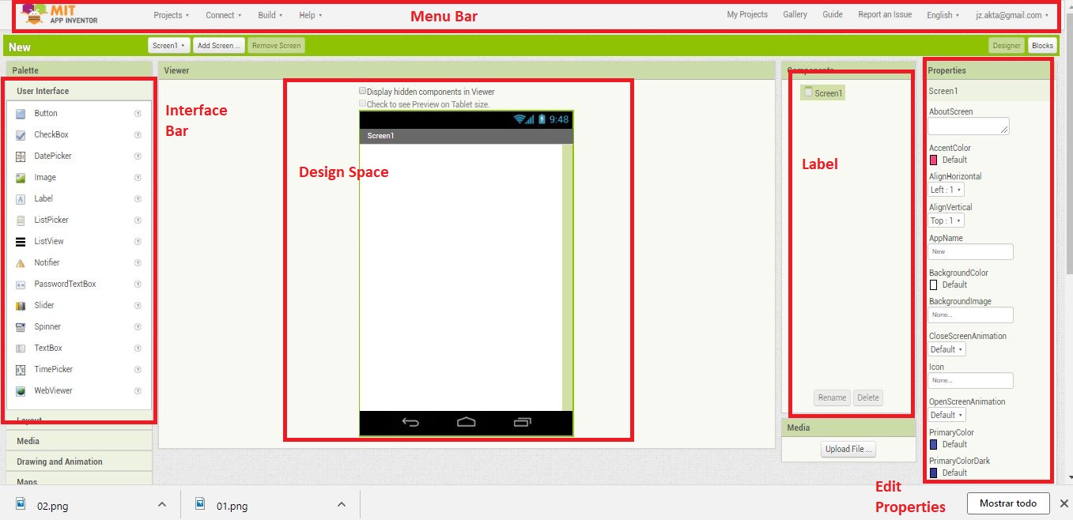1073x520 pixels.
Task: Open the Guide link
Action: 833,15
